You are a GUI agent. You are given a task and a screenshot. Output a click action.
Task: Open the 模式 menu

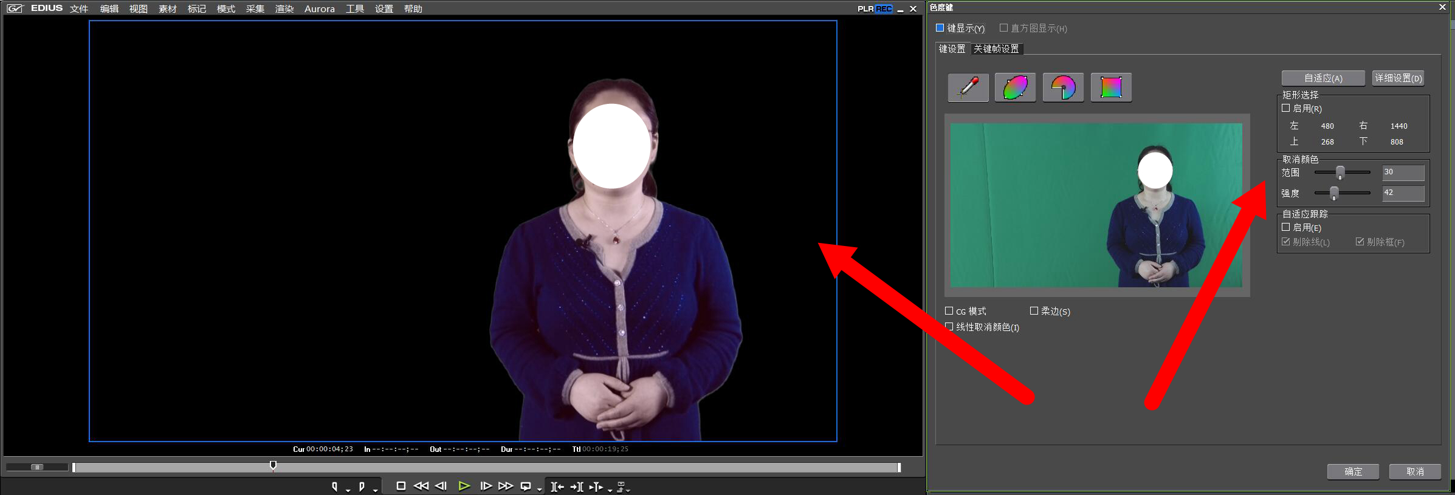click(x=226, y=9)
